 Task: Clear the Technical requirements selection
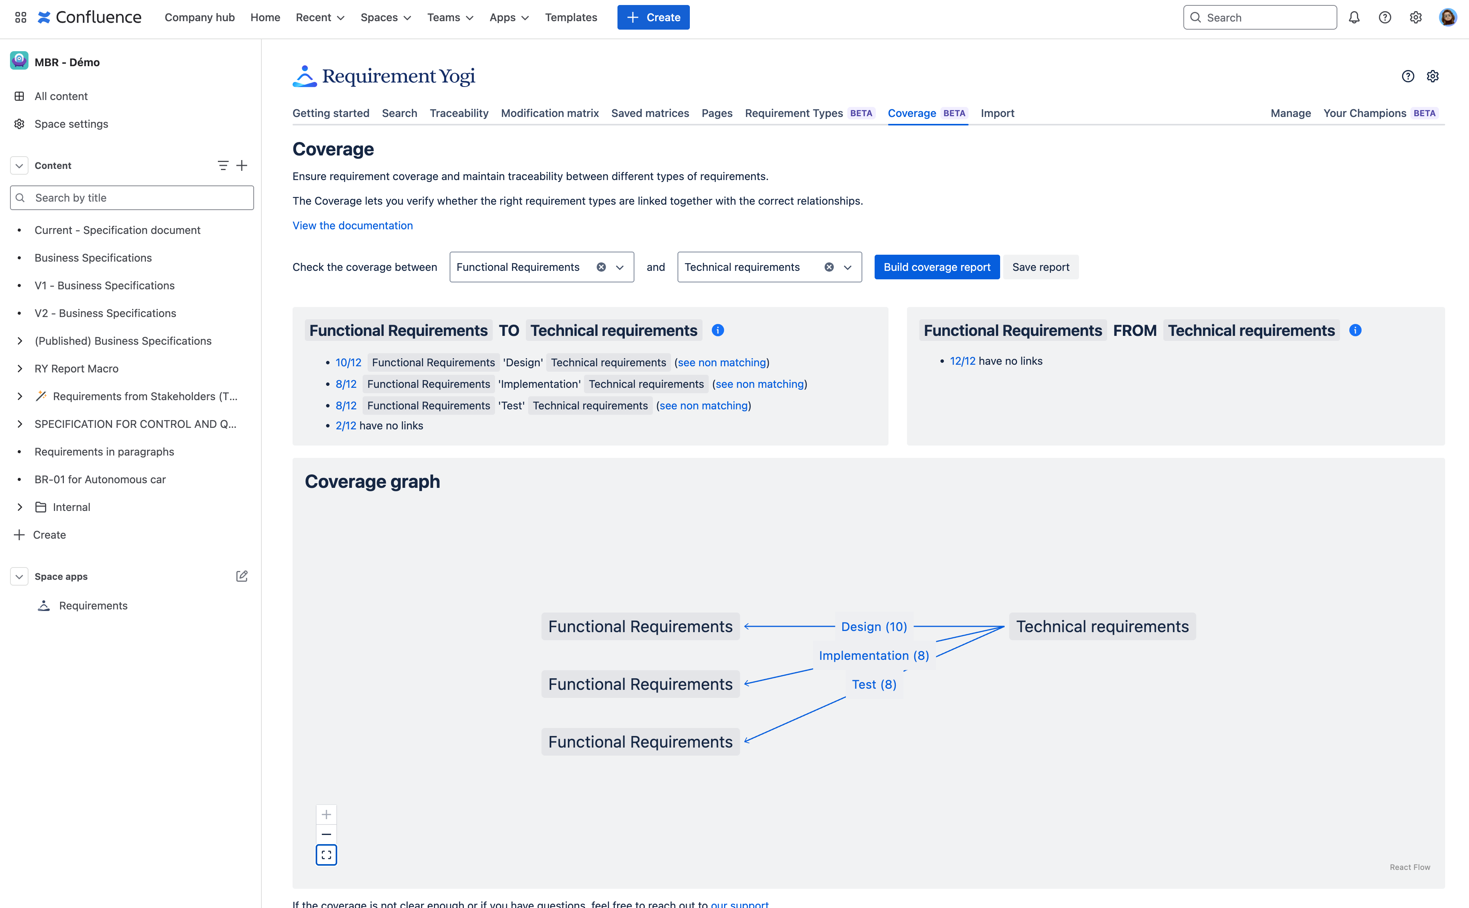[x=828, y=267]
